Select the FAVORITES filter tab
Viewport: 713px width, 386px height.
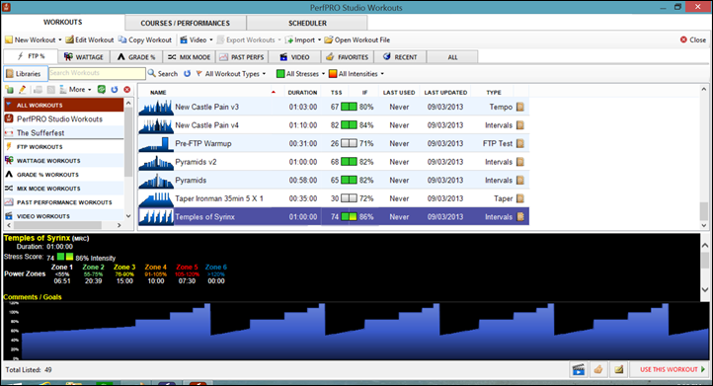click(x=348, y=57)
